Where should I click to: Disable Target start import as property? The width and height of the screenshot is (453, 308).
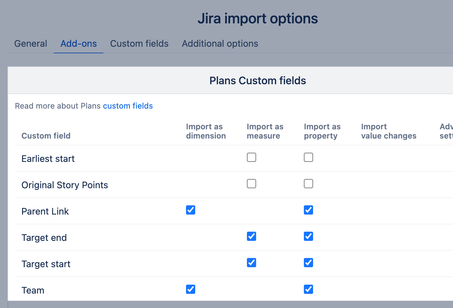308,263
